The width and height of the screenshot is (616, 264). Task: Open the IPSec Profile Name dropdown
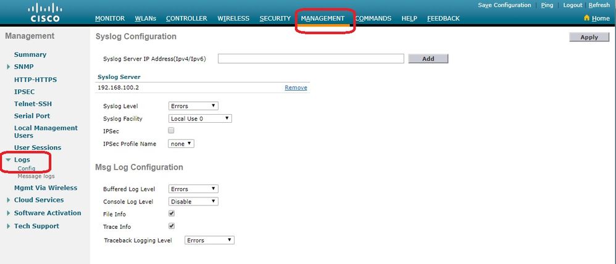click(x=181, y=144)
